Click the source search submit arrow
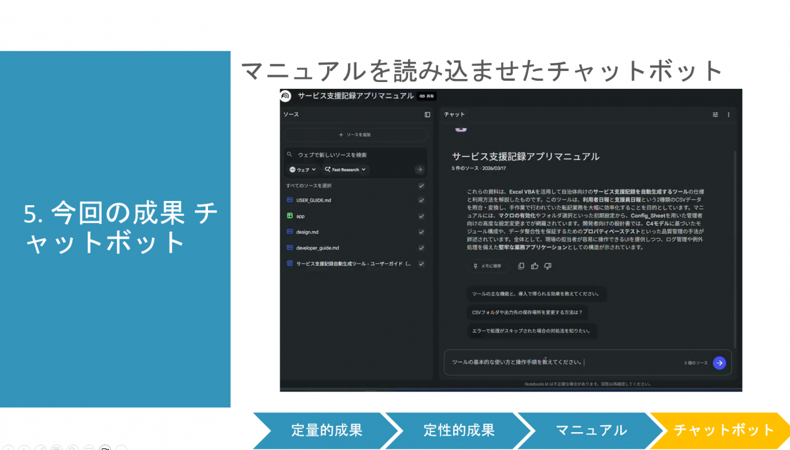Image resolution: width=790 pixels, height=450 pixels. pos(420,170)
